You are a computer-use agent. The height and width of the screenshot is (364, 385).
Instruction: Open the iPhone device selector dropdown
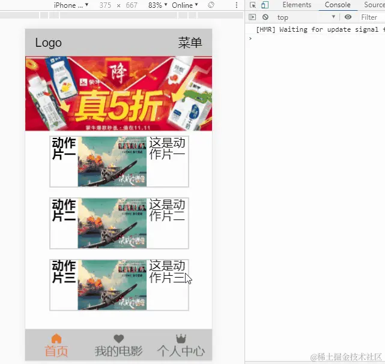point(71,5)
